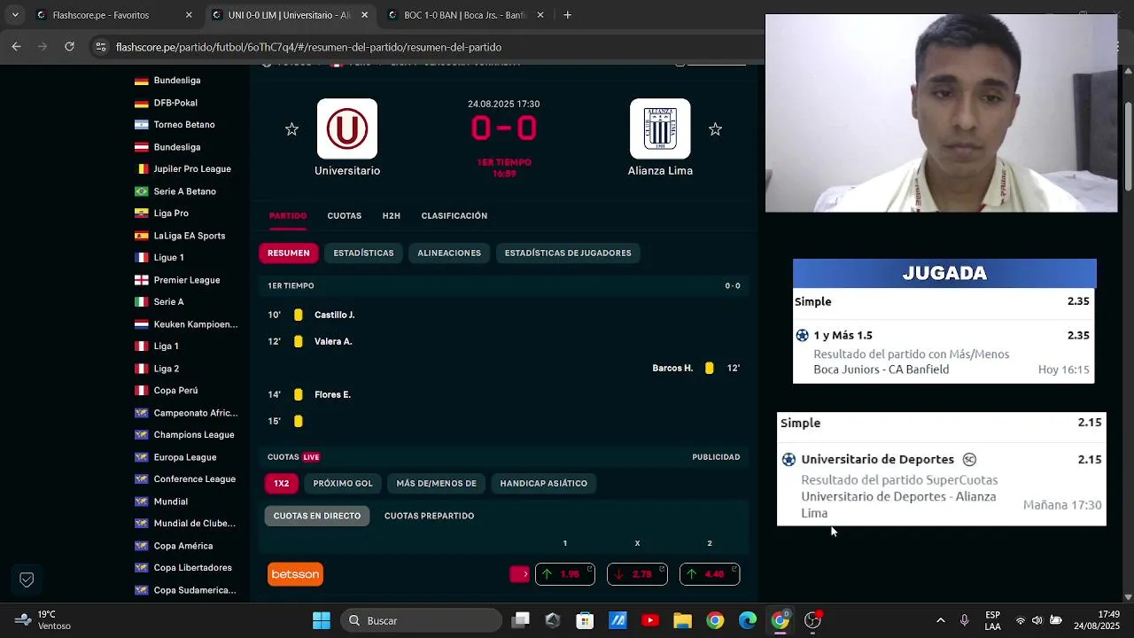Click Castillo J. yellow card icon
This screenshot has height=638, width=1134.
click(x=299, y=315)
